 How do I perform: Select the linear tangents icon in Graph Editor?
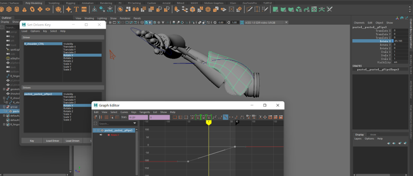[225, 117]
